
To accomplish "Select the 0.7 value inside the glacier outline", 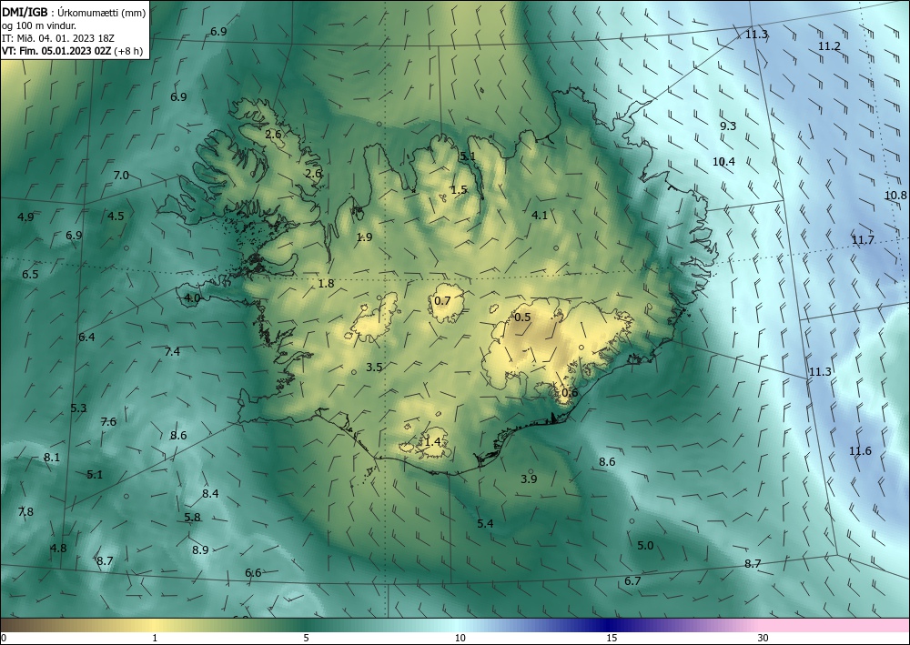I will click(442, 300).
